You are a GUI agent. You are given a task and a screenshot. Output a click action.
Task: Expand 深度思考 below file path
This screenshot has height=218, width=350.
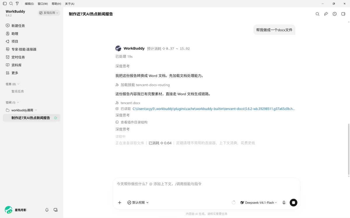pos(123,115)
